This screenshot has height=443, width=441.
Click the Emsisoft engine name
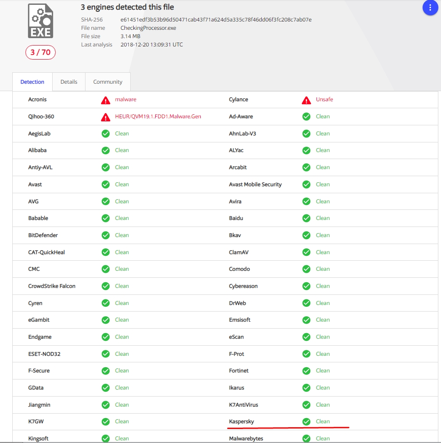[x=240, y=320]
